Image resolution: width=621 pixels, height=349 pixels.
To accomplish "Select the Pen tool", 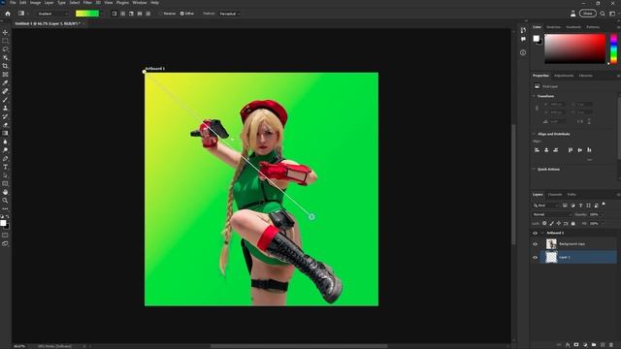I will (5, 159).
